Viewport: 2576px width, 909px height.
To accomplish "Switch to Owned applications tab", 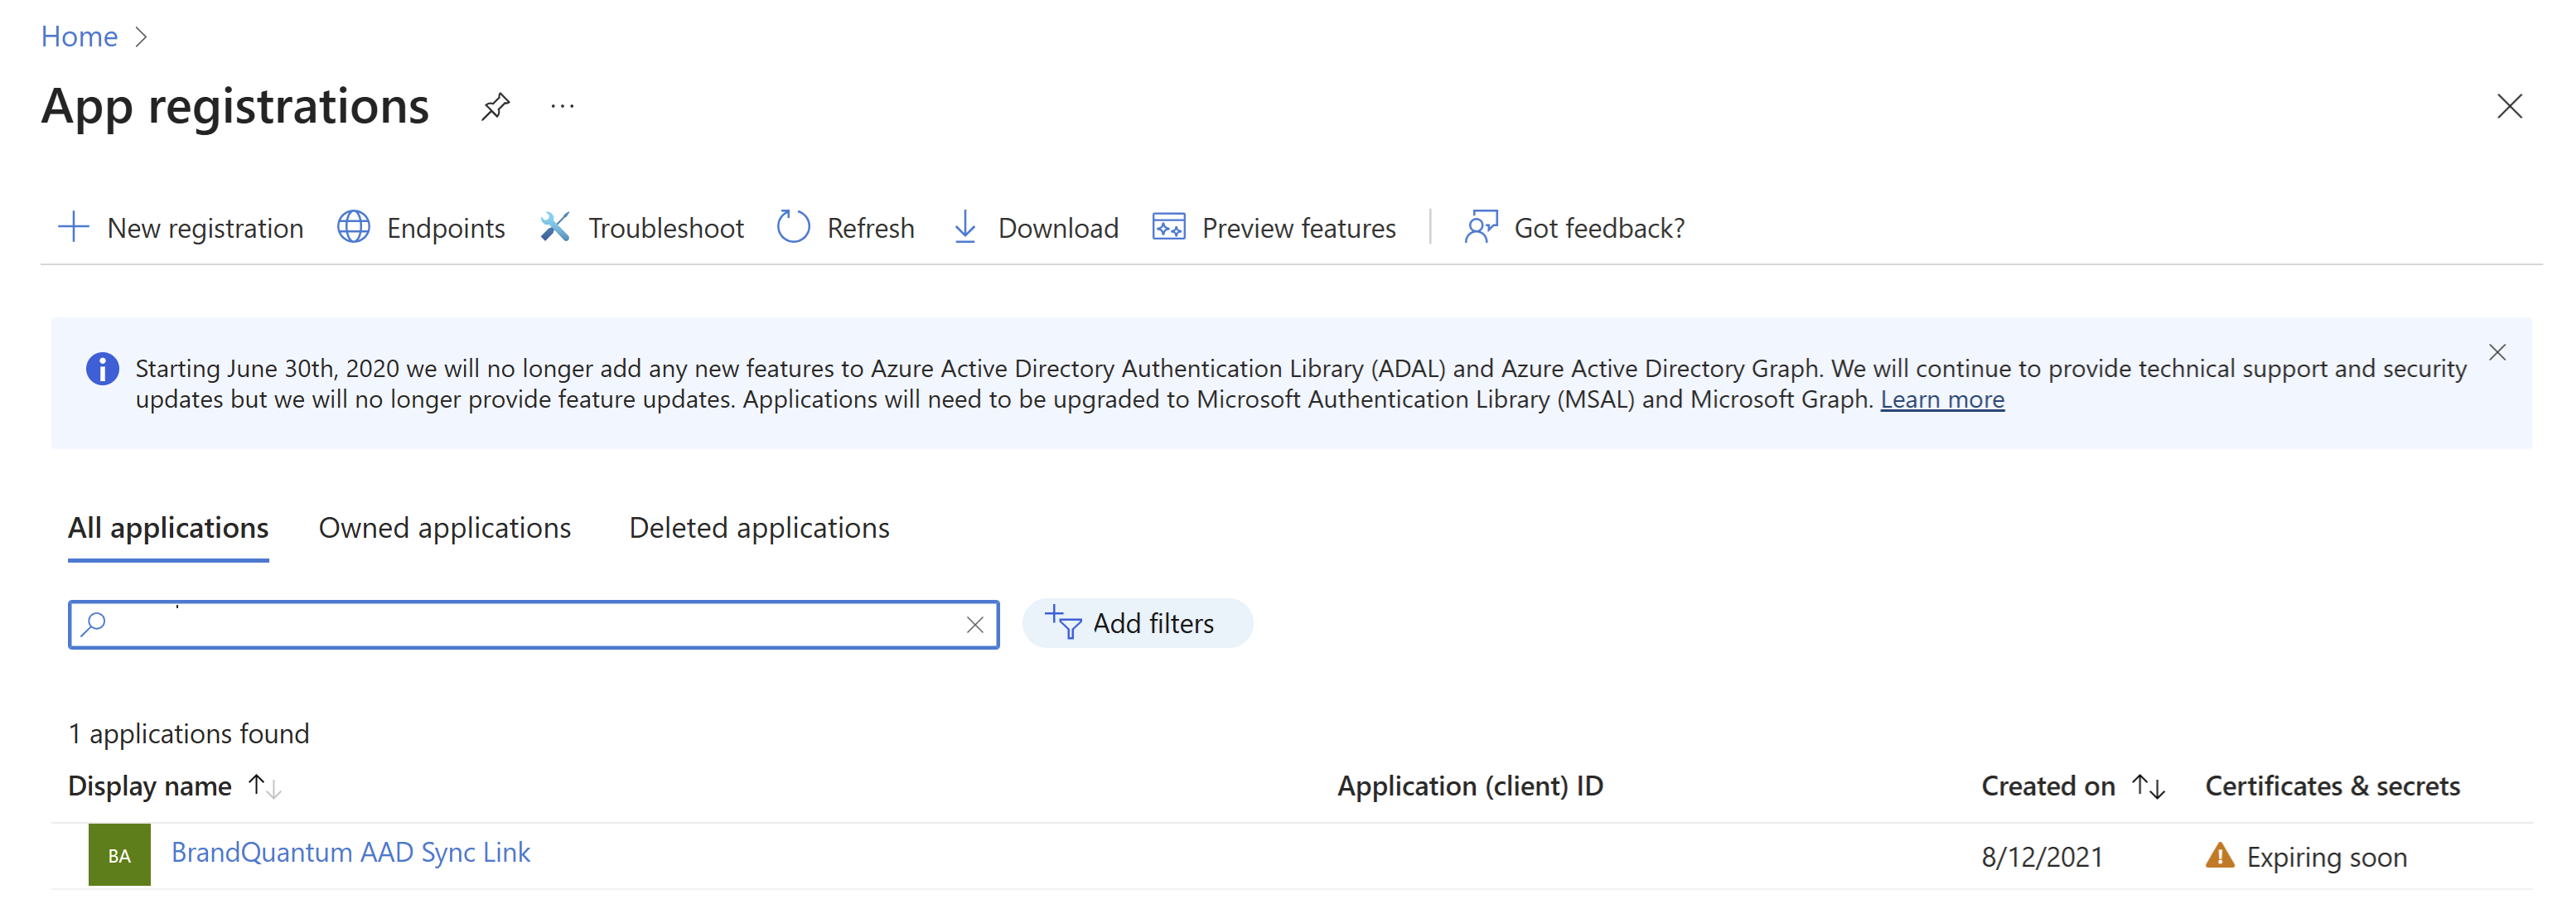I will point(444,528).
